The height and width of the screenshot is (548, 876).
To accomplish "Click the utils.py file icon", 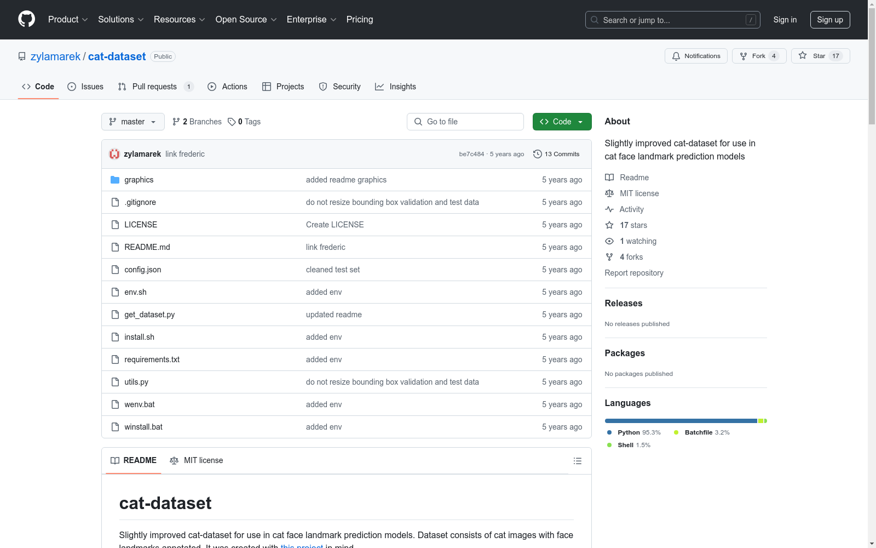I will coord(115,382).
